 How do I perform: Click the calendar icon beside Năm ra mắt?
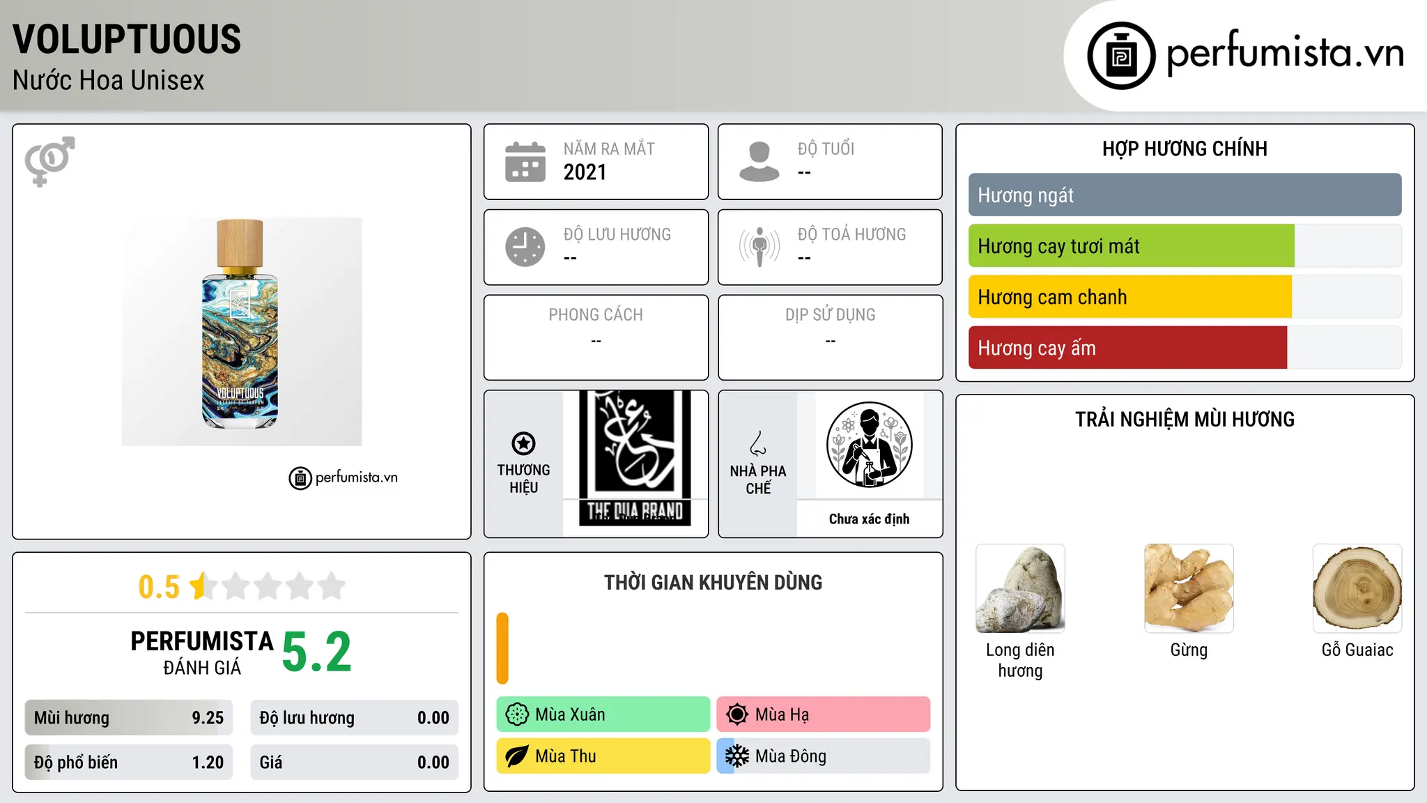click(x=525, y=162)
